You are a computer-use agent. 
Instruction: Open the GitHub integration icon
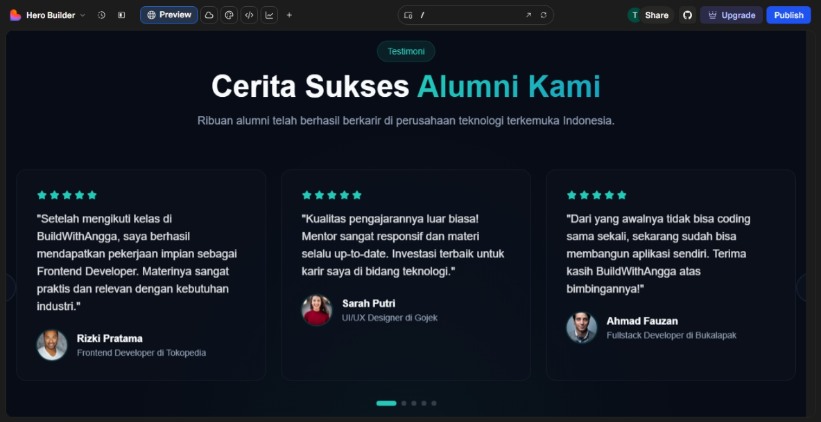[x=686, y=15]
